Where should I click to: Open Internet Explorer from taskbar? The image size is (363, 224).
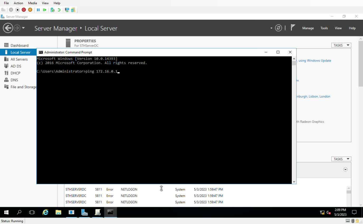[x=45, y=212]
